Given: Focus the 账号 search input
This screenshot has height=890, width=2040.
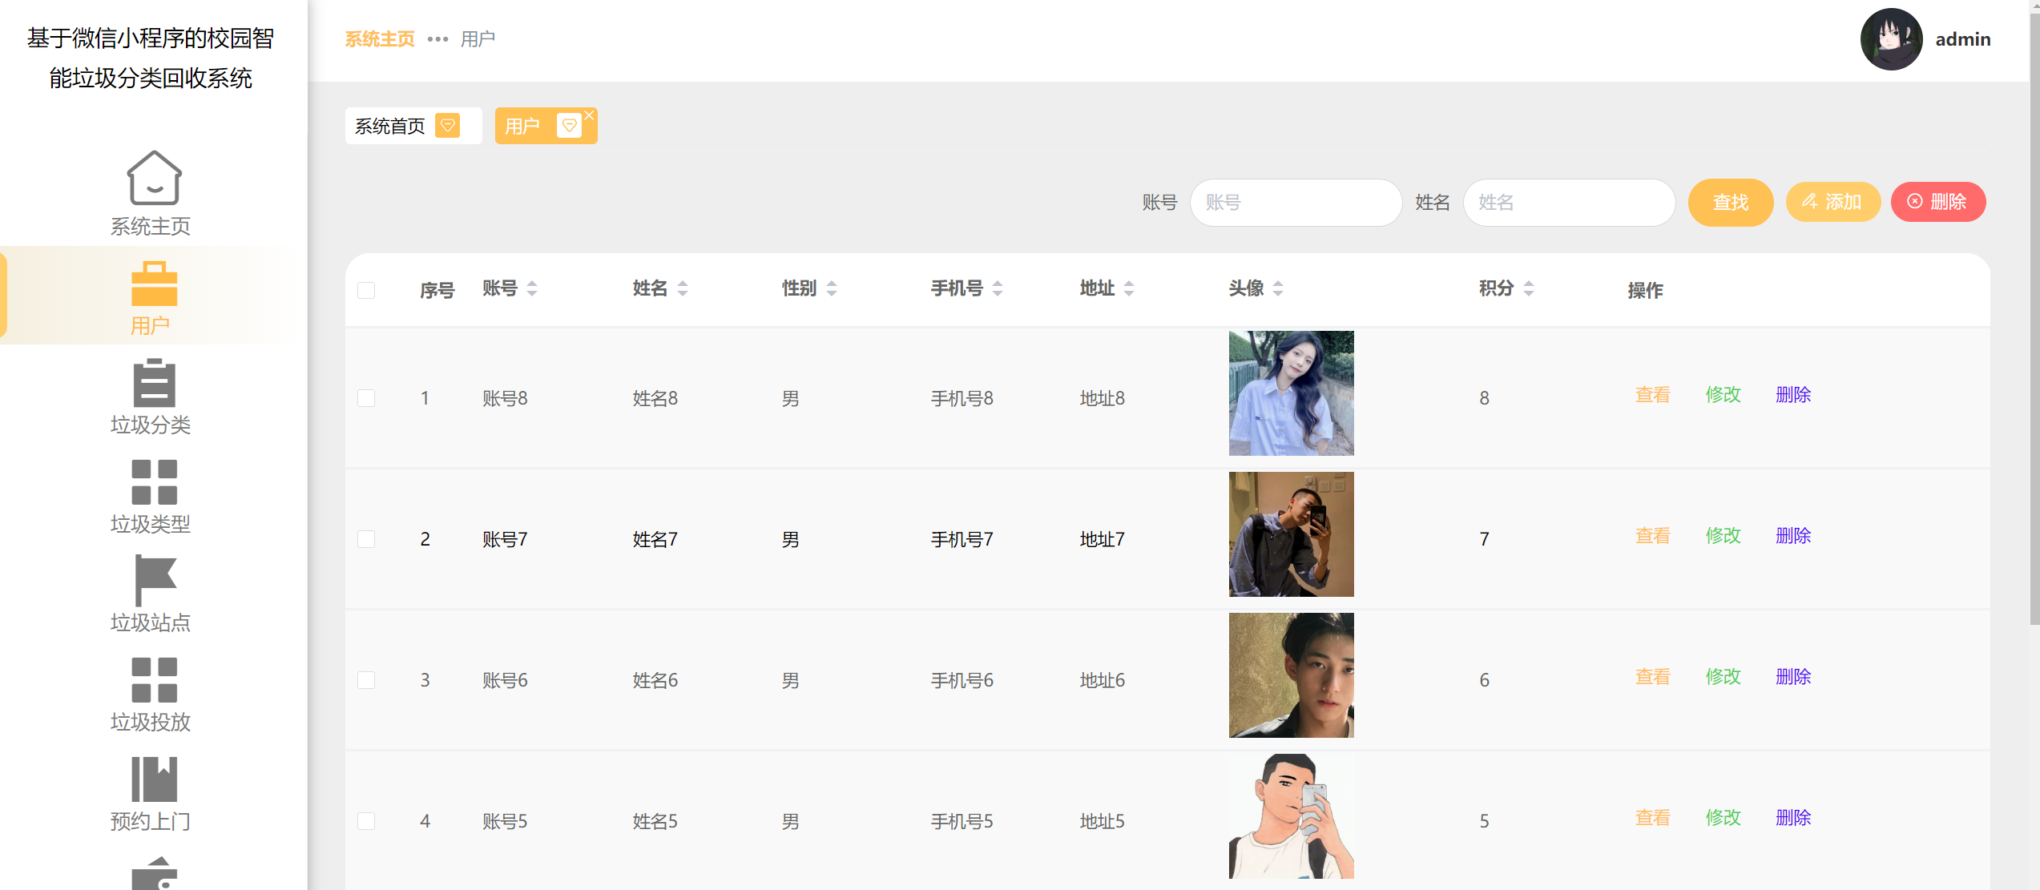Looking at the screenshot, I should click(x=1295, y=203).
